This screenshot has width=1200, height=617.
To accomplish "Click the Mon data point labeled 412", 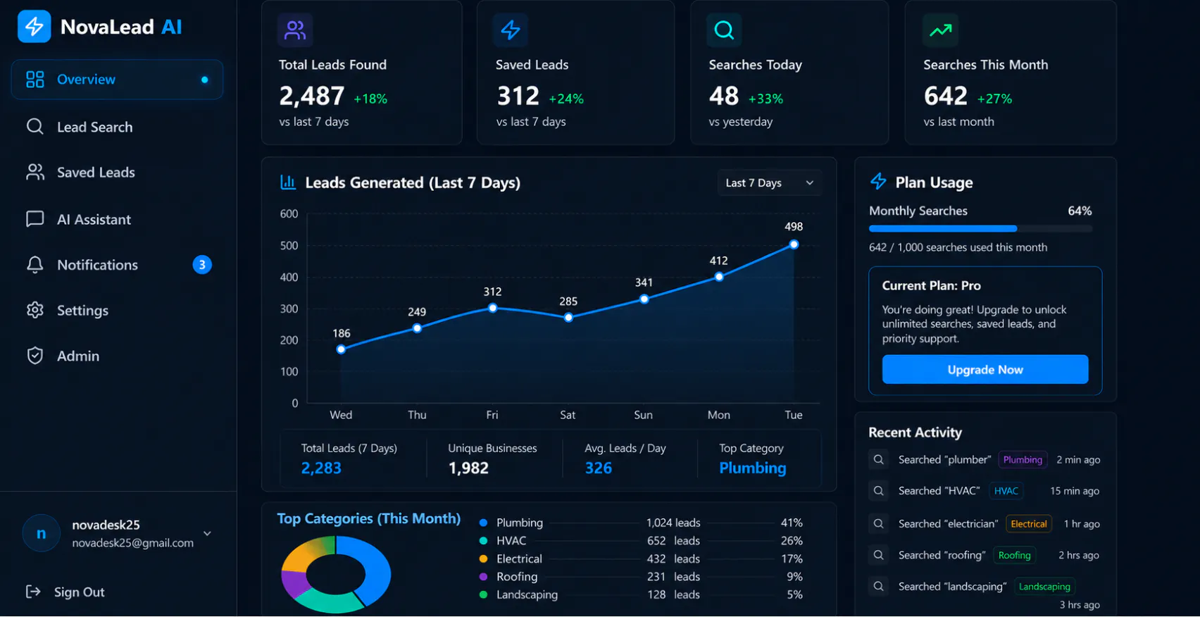I will [718, 277].
